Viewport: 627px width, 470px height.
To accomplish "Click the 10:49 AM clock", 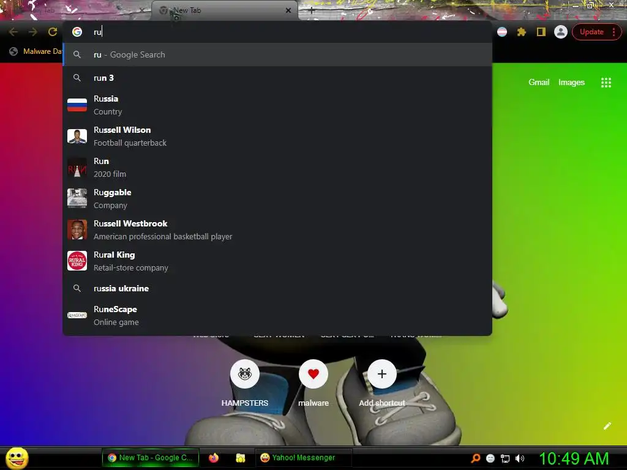I will tap(574, 458).
